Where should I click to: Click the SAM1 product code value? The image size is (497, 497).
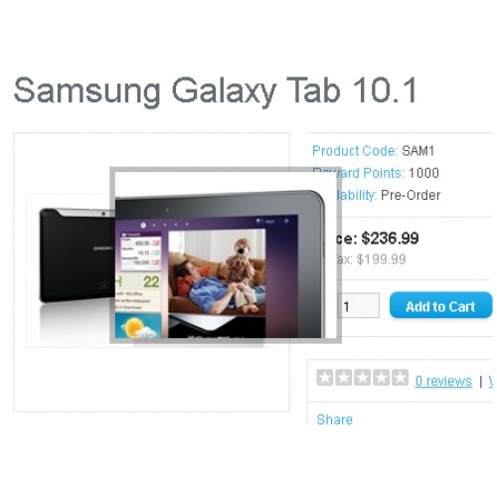coord(417,151)
